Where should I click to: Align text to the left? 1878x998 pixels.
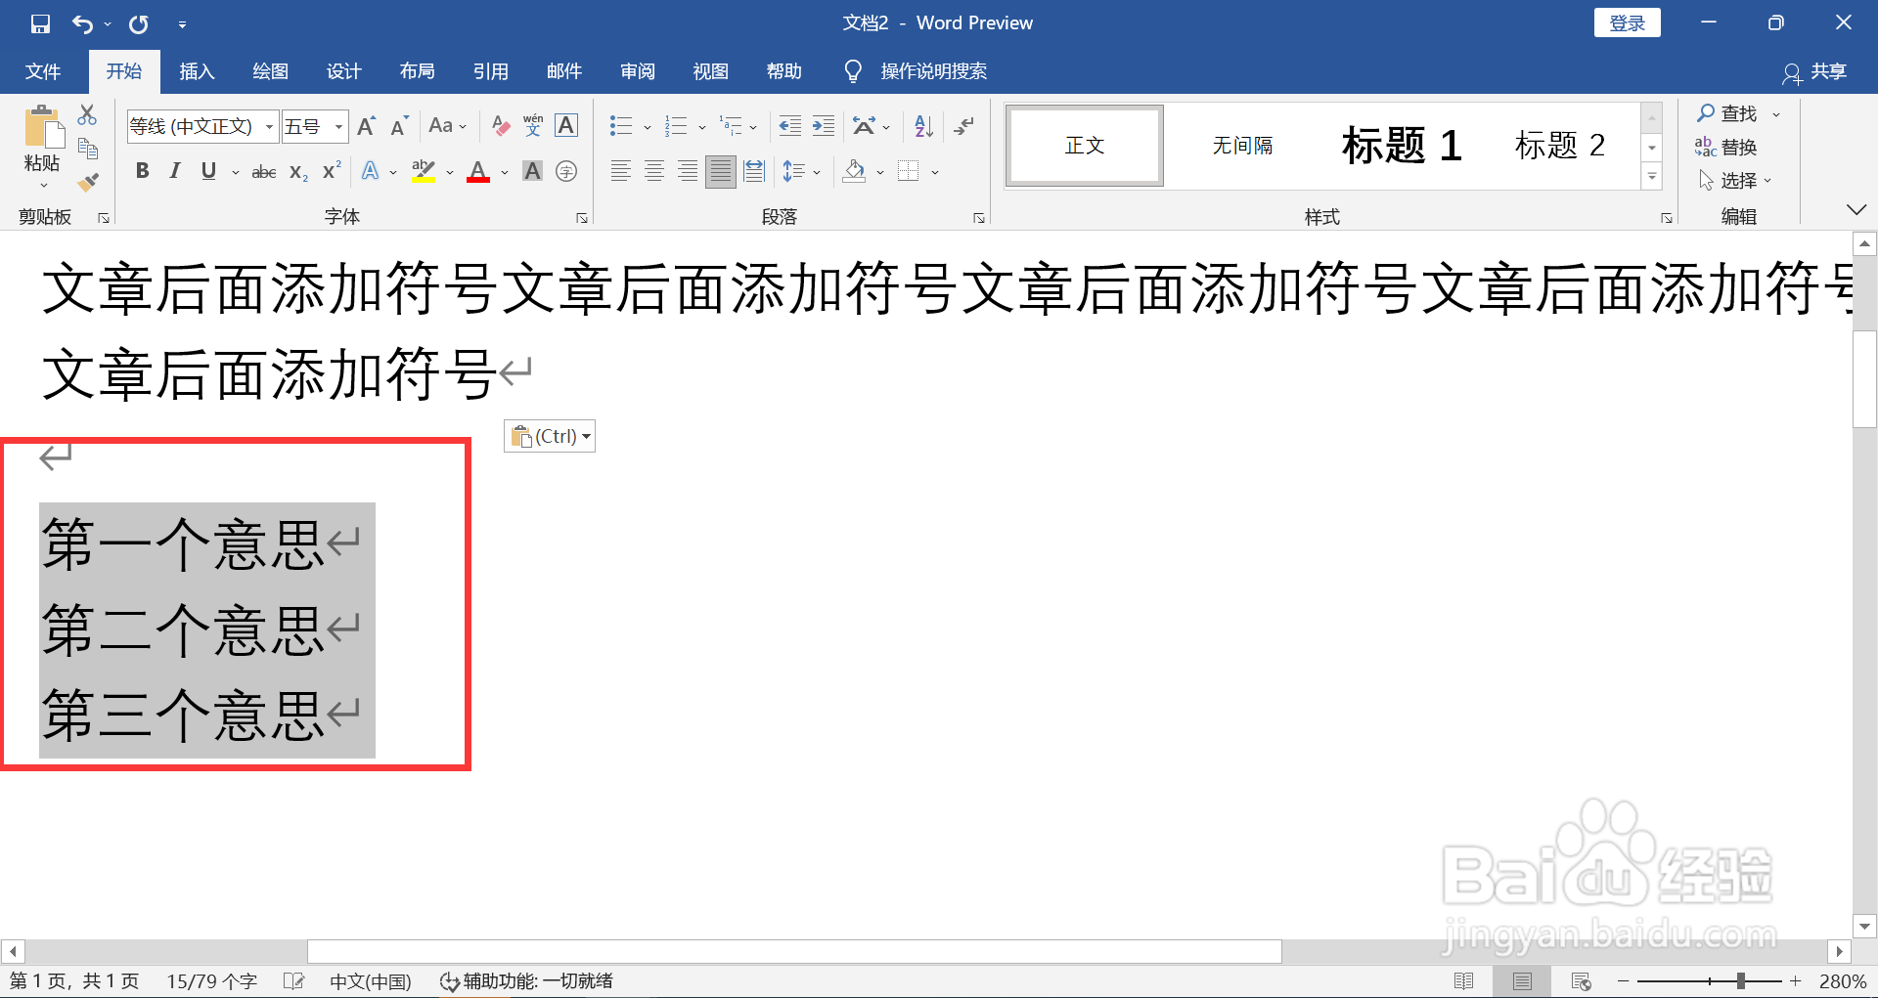click(620, 172)
